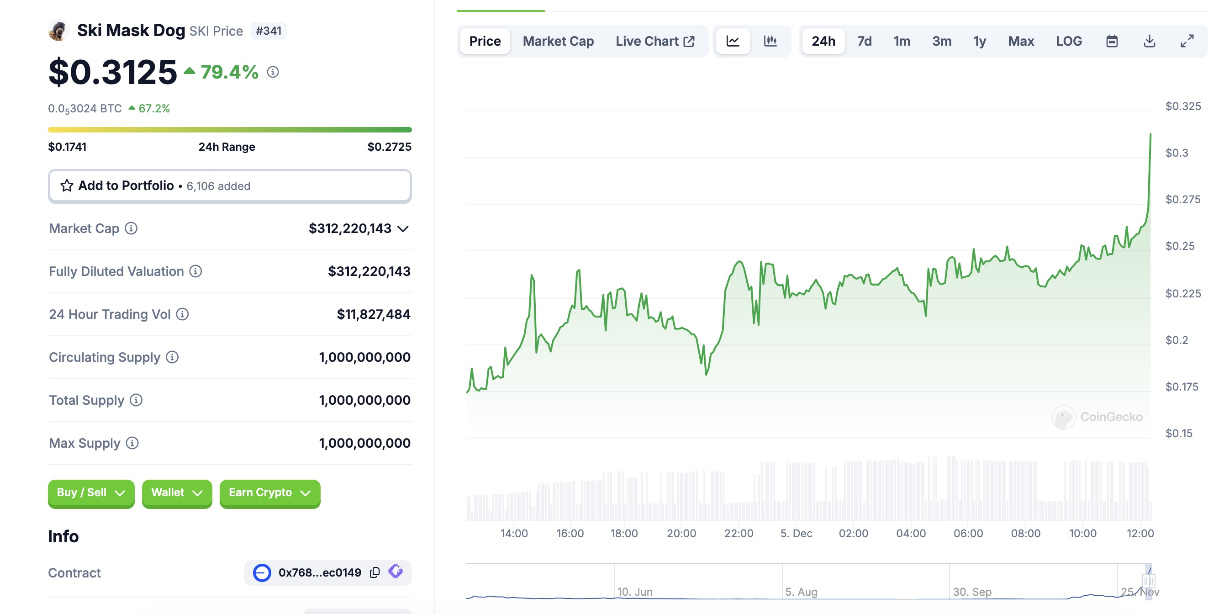Select the 1y time range
This screenshot has width=1224, height=614.
tap(979, 42)
